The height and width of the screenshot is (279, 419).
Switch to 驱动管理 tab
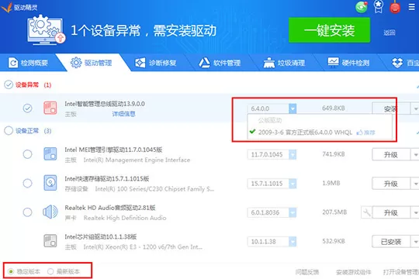[92, 63]
